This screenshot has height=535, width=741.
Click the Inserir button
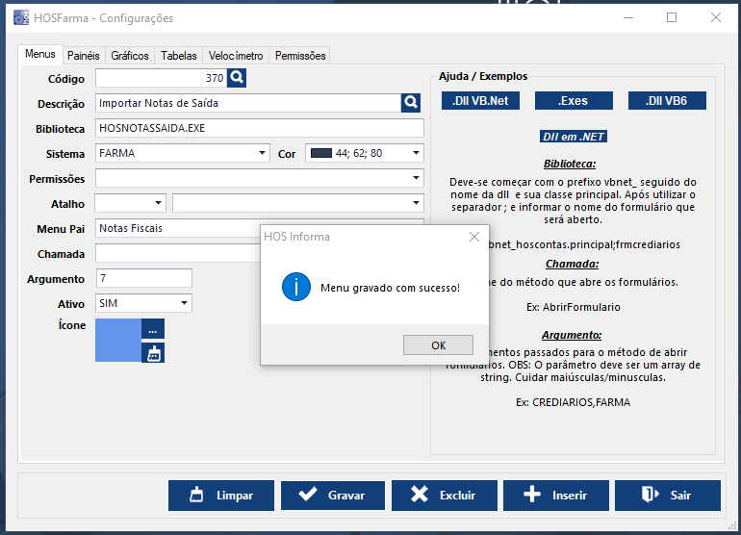[556, 496]
